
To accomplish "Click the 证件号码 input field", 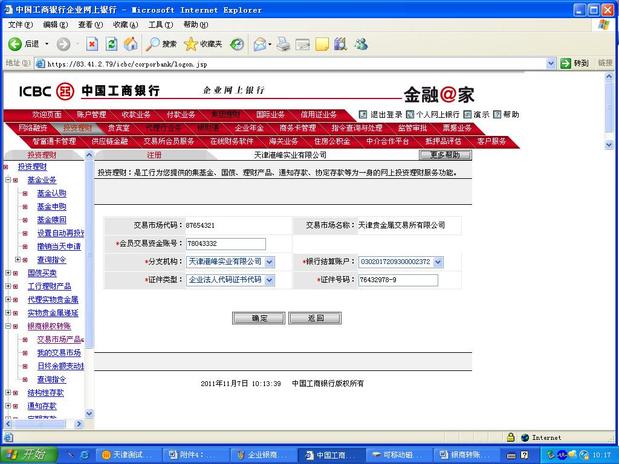I will 398,280.
